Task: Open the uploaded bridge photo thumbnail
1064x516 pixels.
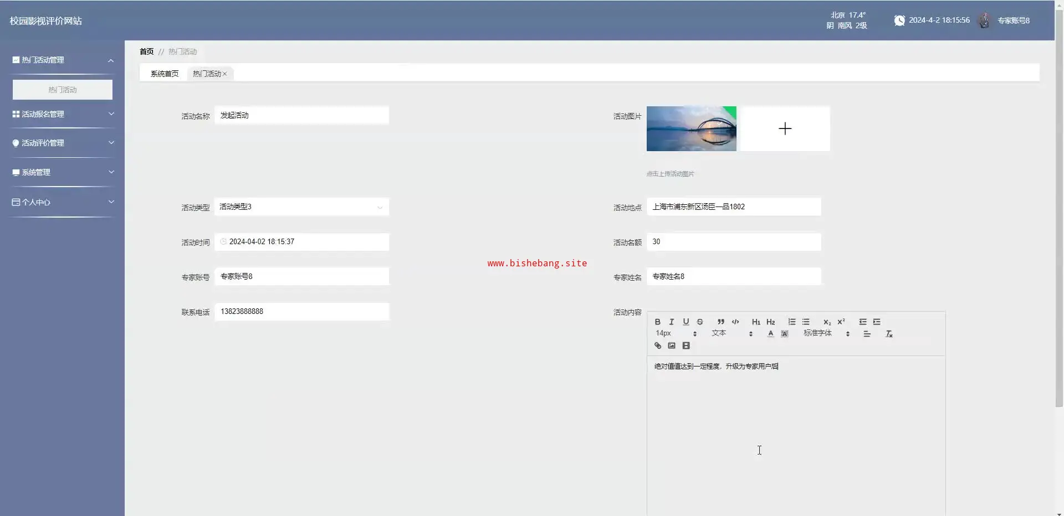Action: pos(692,128)
